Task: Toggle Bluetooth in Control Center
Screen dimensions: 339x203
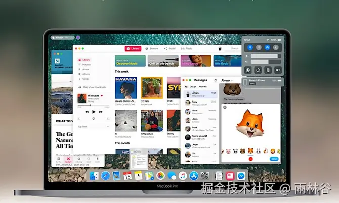Action: [259, 47]
